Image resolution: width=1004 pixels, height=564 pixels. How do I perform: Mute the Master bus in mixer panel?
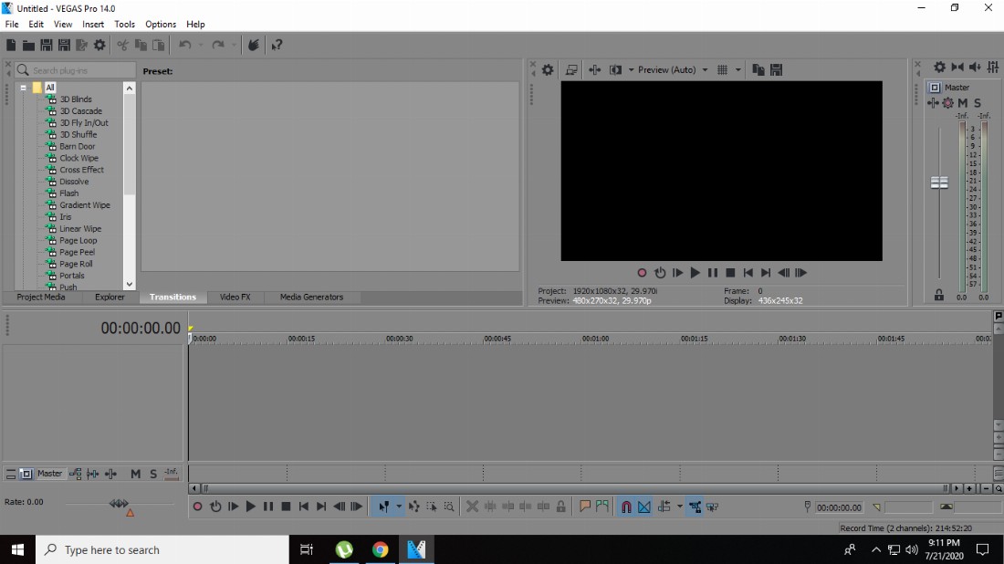(x=962, y=103)
